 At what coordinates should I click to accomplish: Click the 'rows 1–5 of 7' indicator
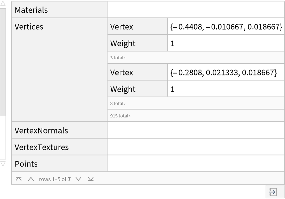(x=55, y=179)
